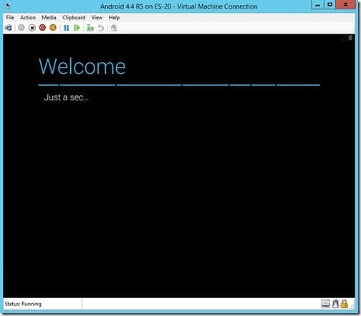Reset the virtual machine (green play icon)
Image resolution: width=361 pixels, height=316 pixels.
tap(77, 28)
